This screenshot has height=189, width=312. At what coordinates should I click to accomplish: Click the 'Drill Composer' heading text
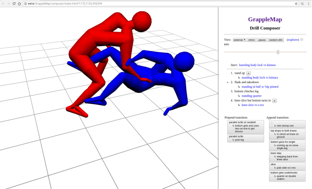pos(265,28)
